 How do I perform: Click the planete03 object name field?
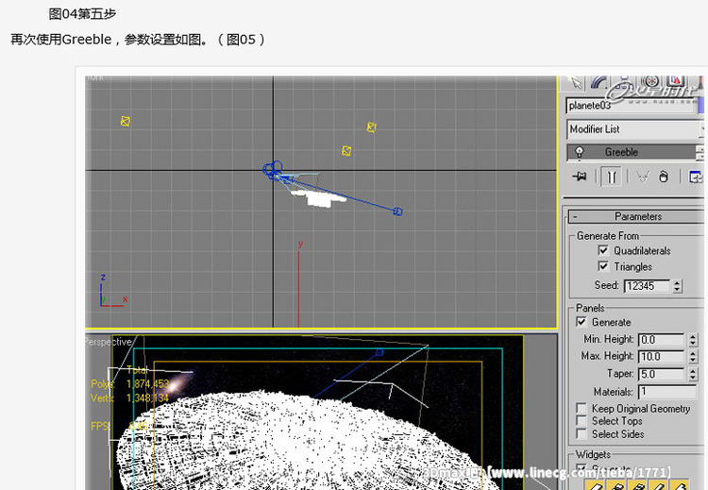point(631,106)
